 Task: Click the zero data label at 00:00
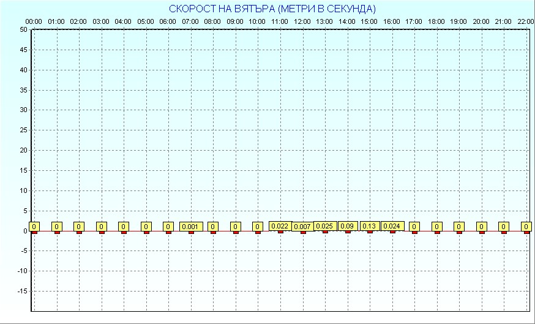coord(34,227)
